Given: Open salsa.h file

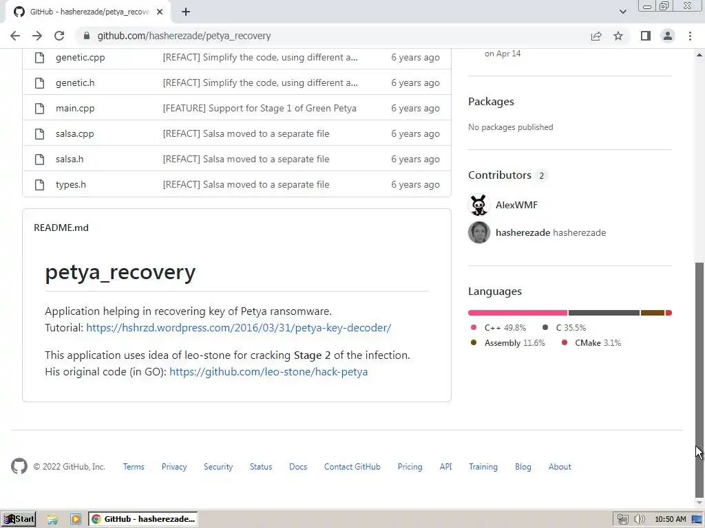Looking at the screenshot, I should tap(70, 159).
